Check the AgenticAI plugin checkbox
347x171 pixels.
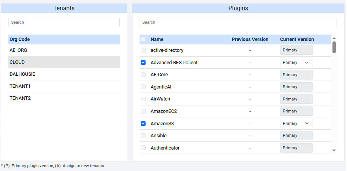tap(143, 87)
